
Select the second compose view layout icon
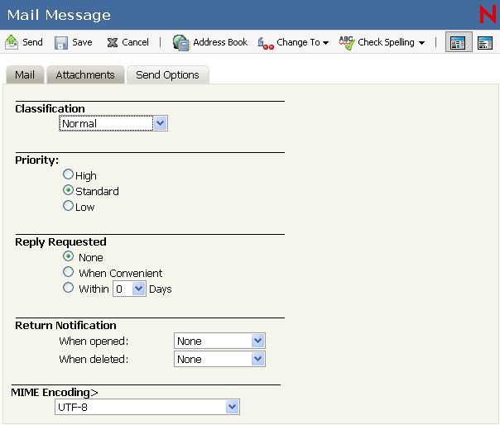[x=485, y=43]
